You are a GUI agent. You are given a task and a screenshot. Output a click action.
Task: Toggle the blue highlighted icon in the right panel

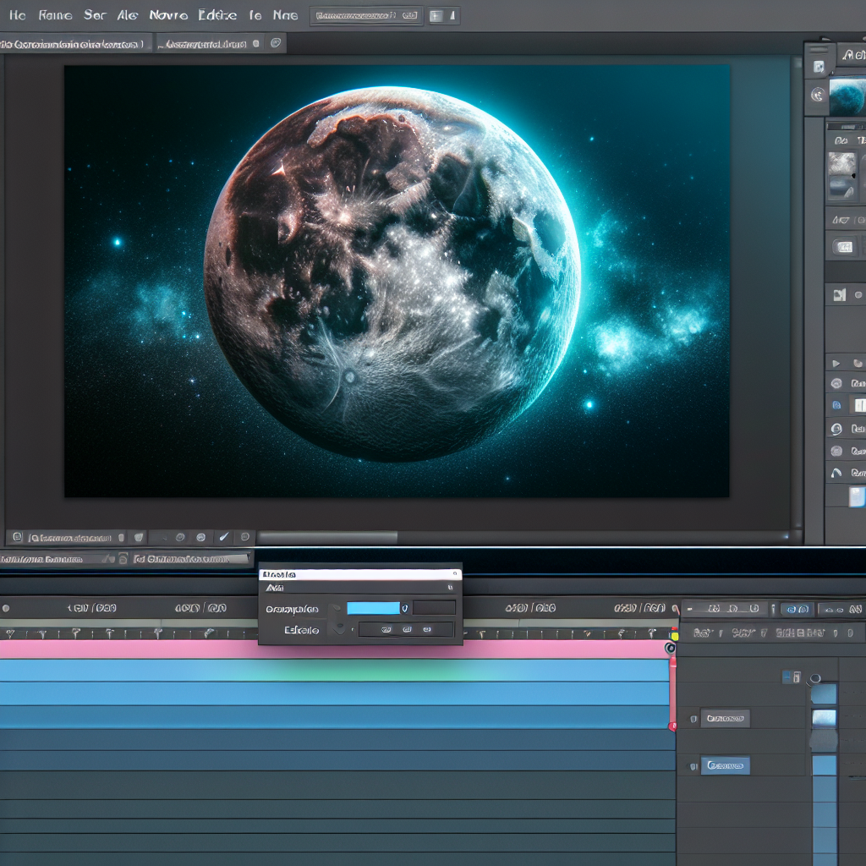coord(836,405)
